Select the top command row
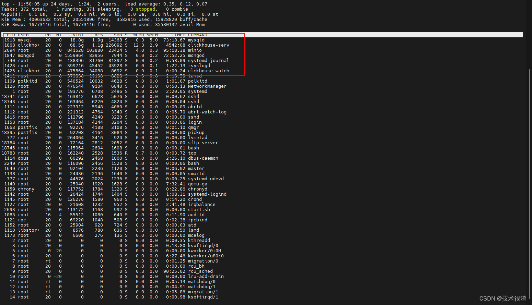The height and width of the screenshot is (305, 532). pos(99,153)
